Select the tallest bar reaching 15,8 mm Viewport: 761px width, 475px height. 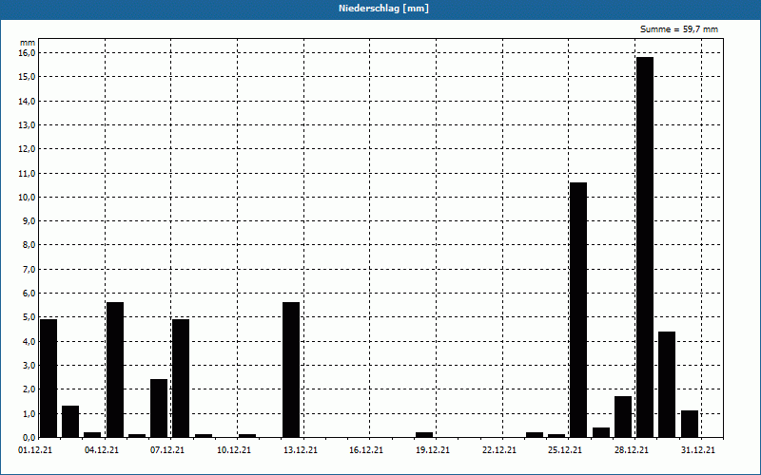click(x=645, y=247)
